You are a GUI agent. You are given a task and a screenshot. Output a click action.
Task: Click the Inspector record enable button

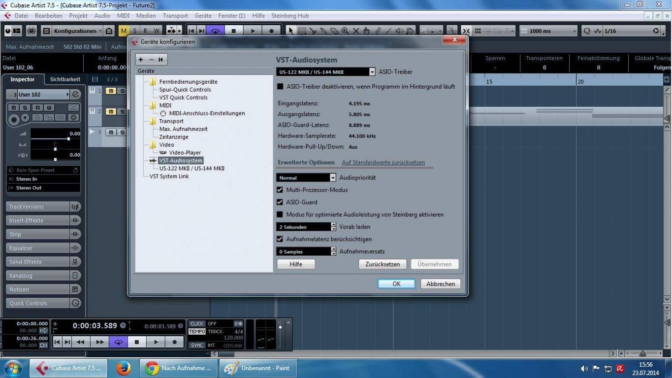pos(14,119)
